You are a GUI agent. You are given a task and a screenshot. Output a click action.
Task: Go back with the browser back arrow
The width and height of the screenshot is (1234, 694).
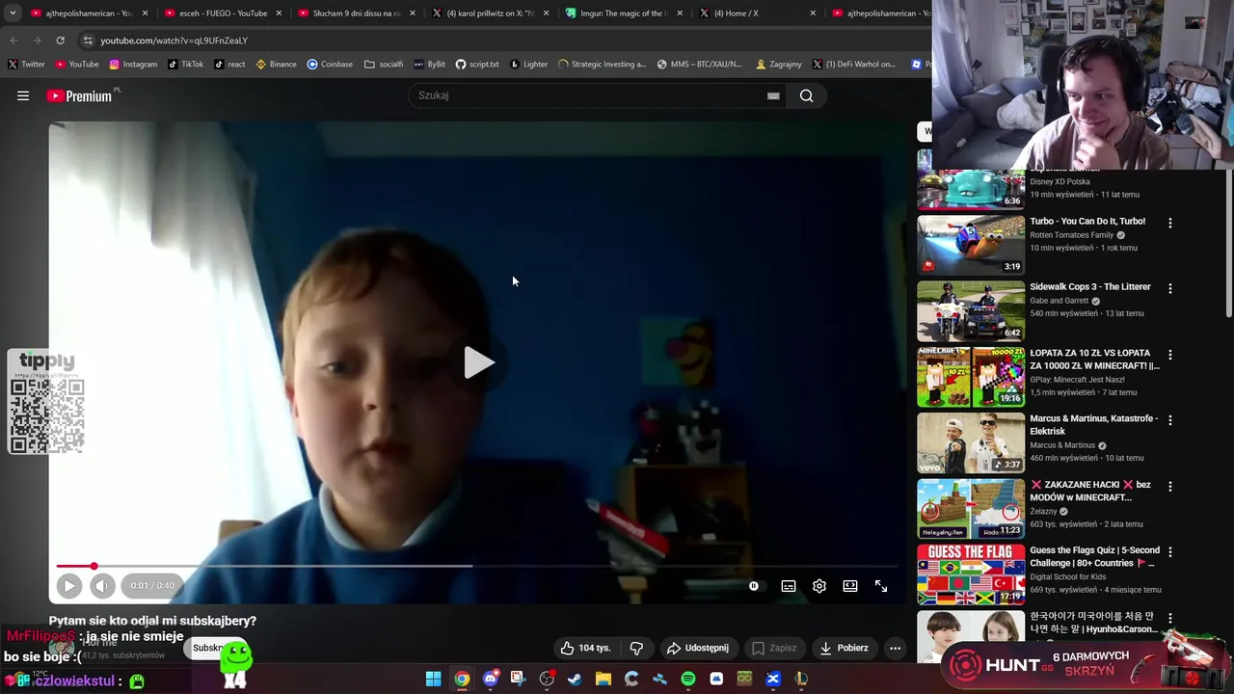tap(13, 40)
